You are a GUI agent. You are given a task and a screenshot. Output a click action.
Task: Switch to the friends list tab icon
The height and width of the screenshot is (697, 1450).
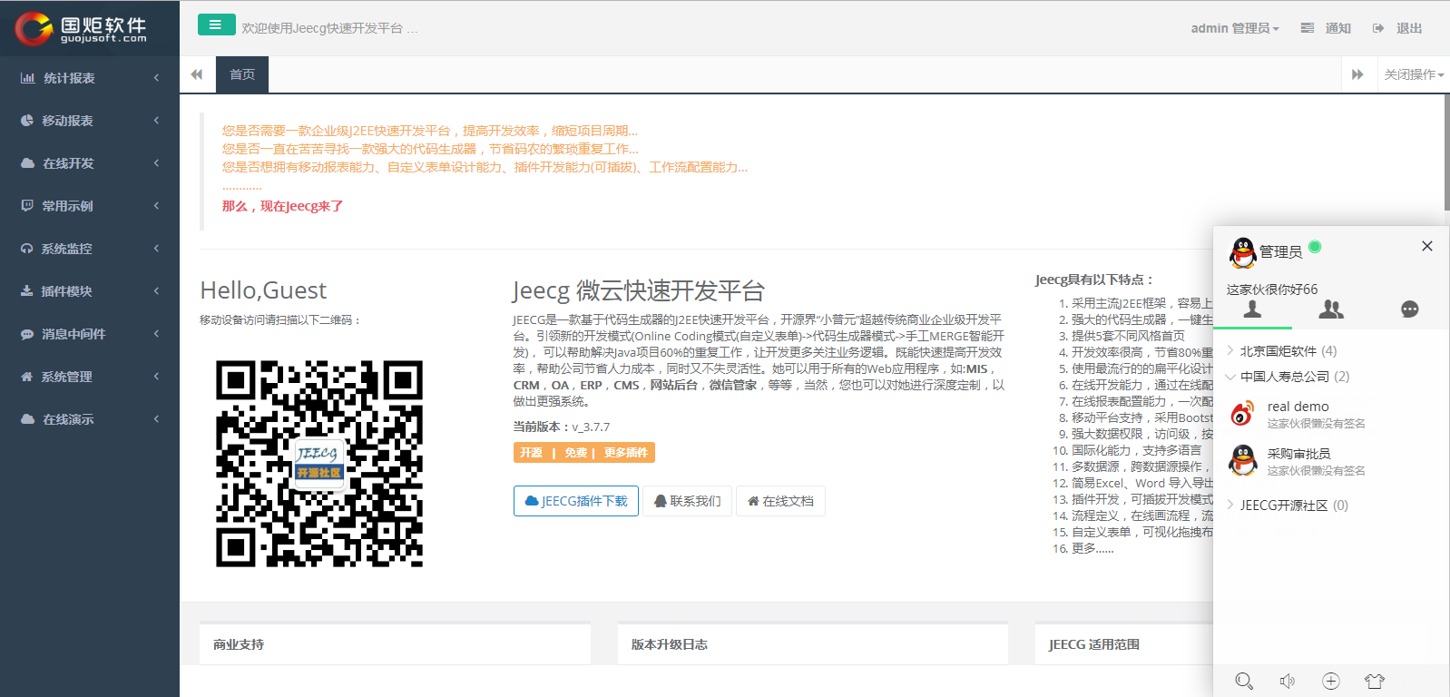tap(1252, 309)
